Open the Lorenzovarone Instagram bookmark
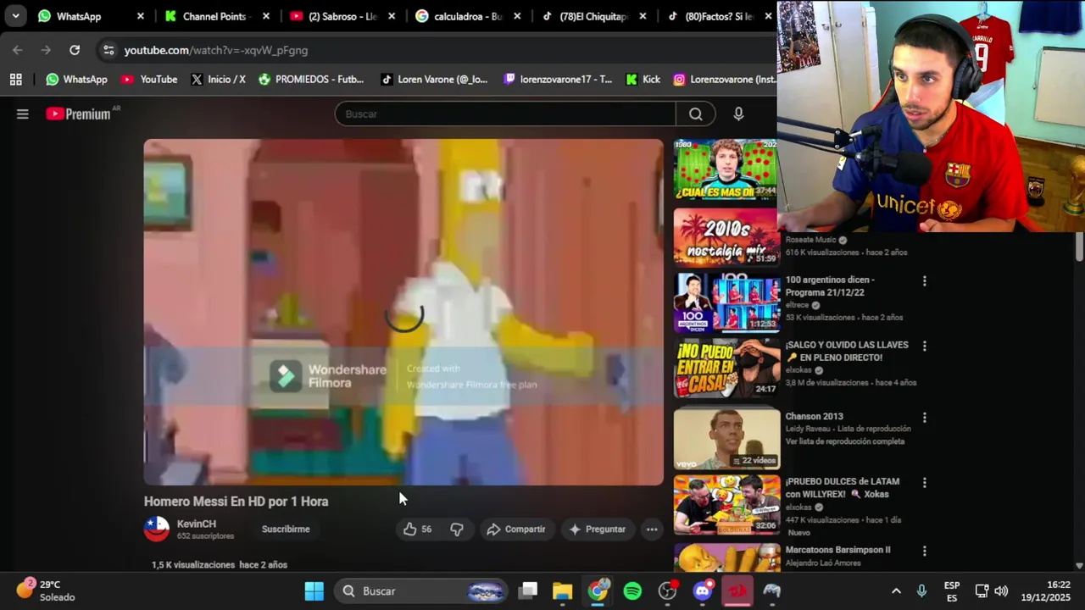Viewport: 1085px width, 610px height. coord(725,79)
